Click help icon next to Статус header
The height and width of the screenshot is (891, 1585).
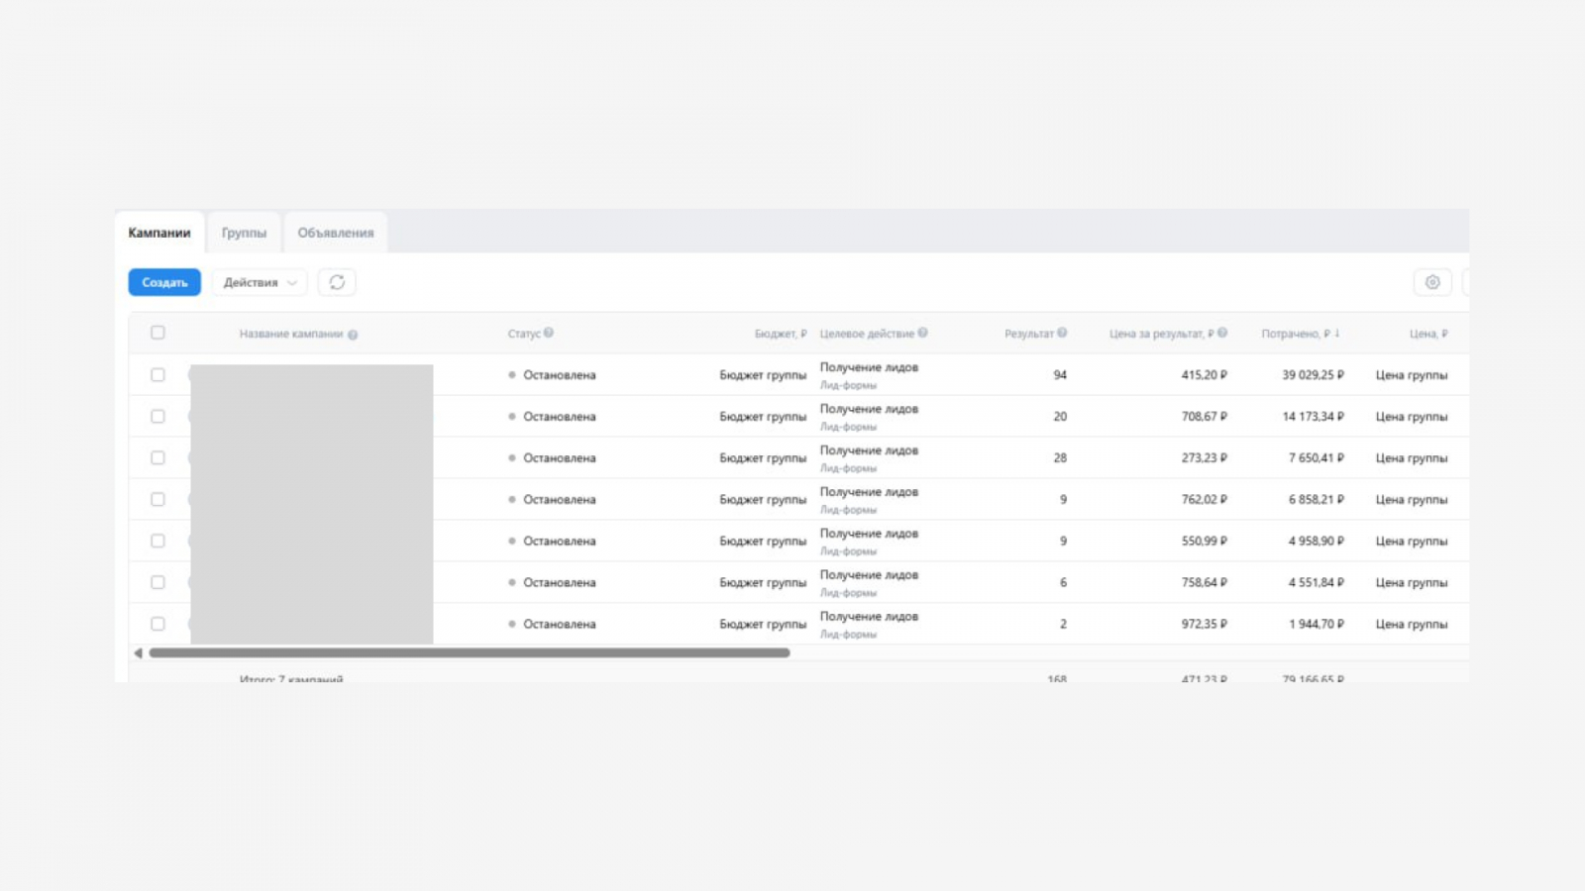(549, 333)
